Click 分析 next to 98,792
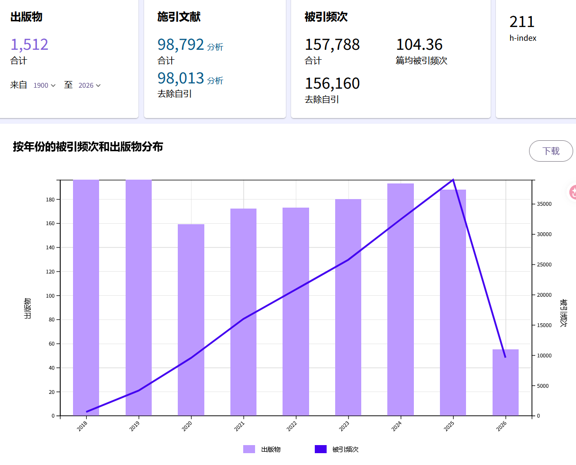Screen dimensions: 576x465 coord(215,47)
